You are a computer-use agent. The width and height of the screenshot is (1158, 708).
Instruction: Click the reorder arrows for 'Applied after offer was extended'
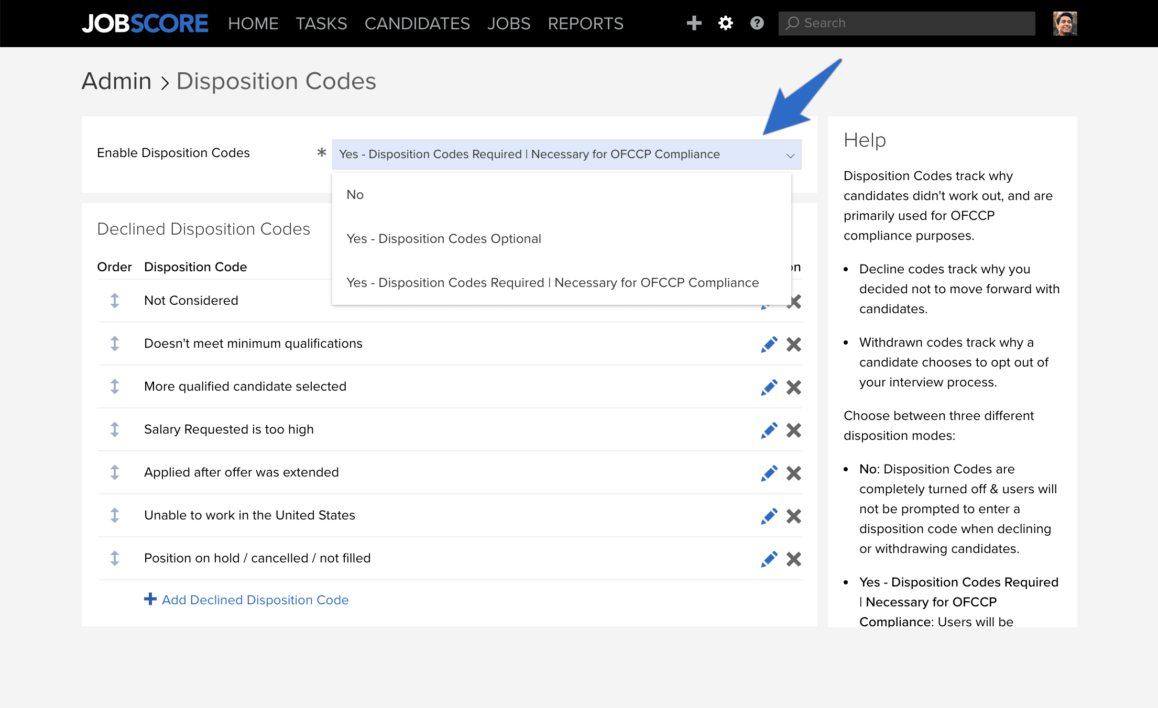[x=114, y=472]
